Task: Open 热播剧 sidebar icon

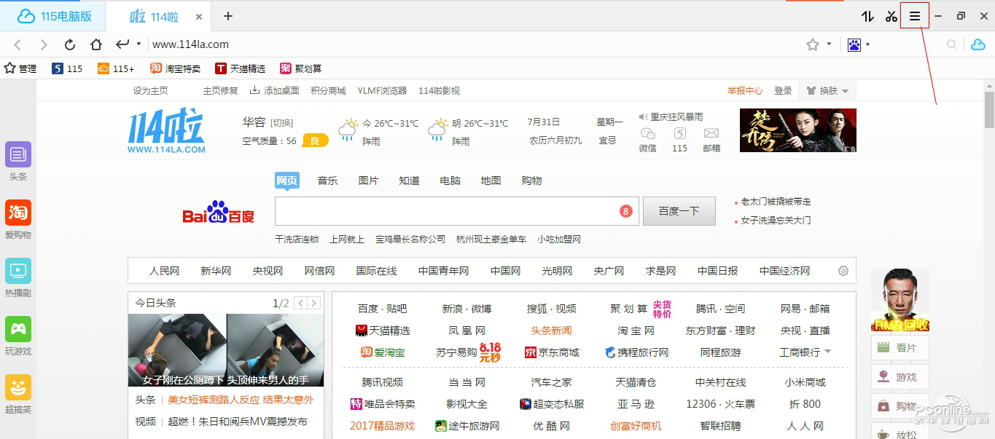Action: pos(18,271)
